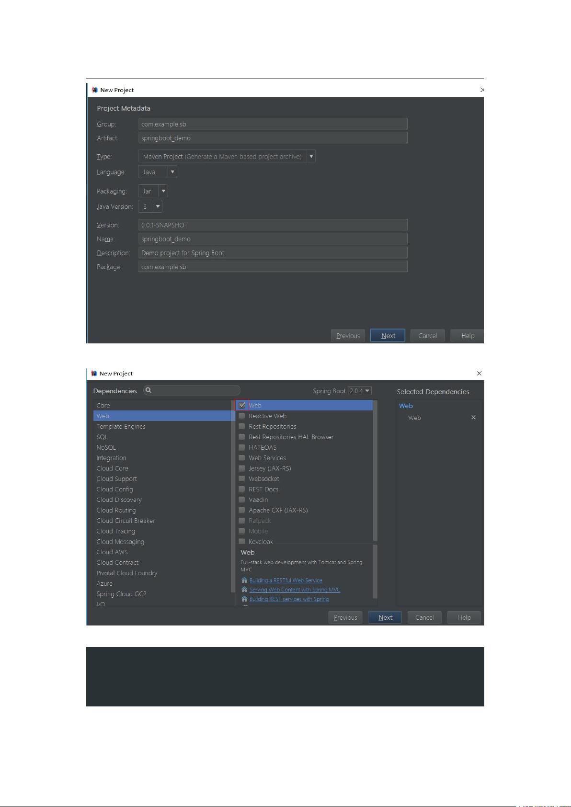Select the Cloud Circuit Breaker category
This screenshot has height=807, width=571.
tap(162, 521)
